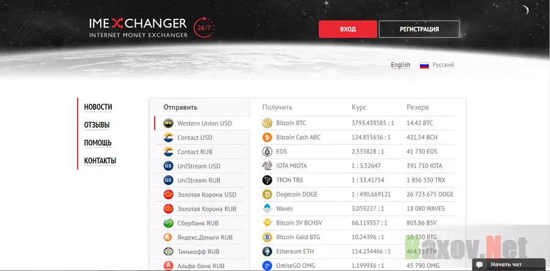Open the ПОМОЩЬ menu item
The image size is (550, 271).
pyautogui.click(x=98, y=143)
